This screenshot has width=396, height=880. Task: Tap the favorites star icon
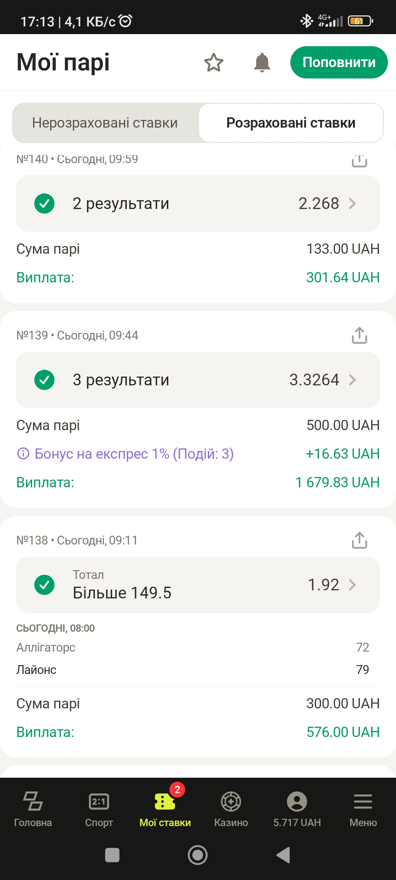click(x=213, y=63)
